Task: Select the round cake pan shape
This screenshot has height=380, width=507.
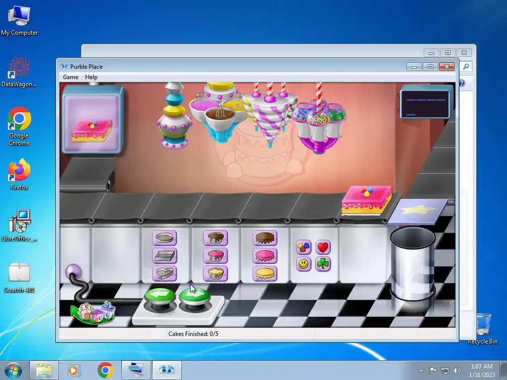Action: pos(164,238)
